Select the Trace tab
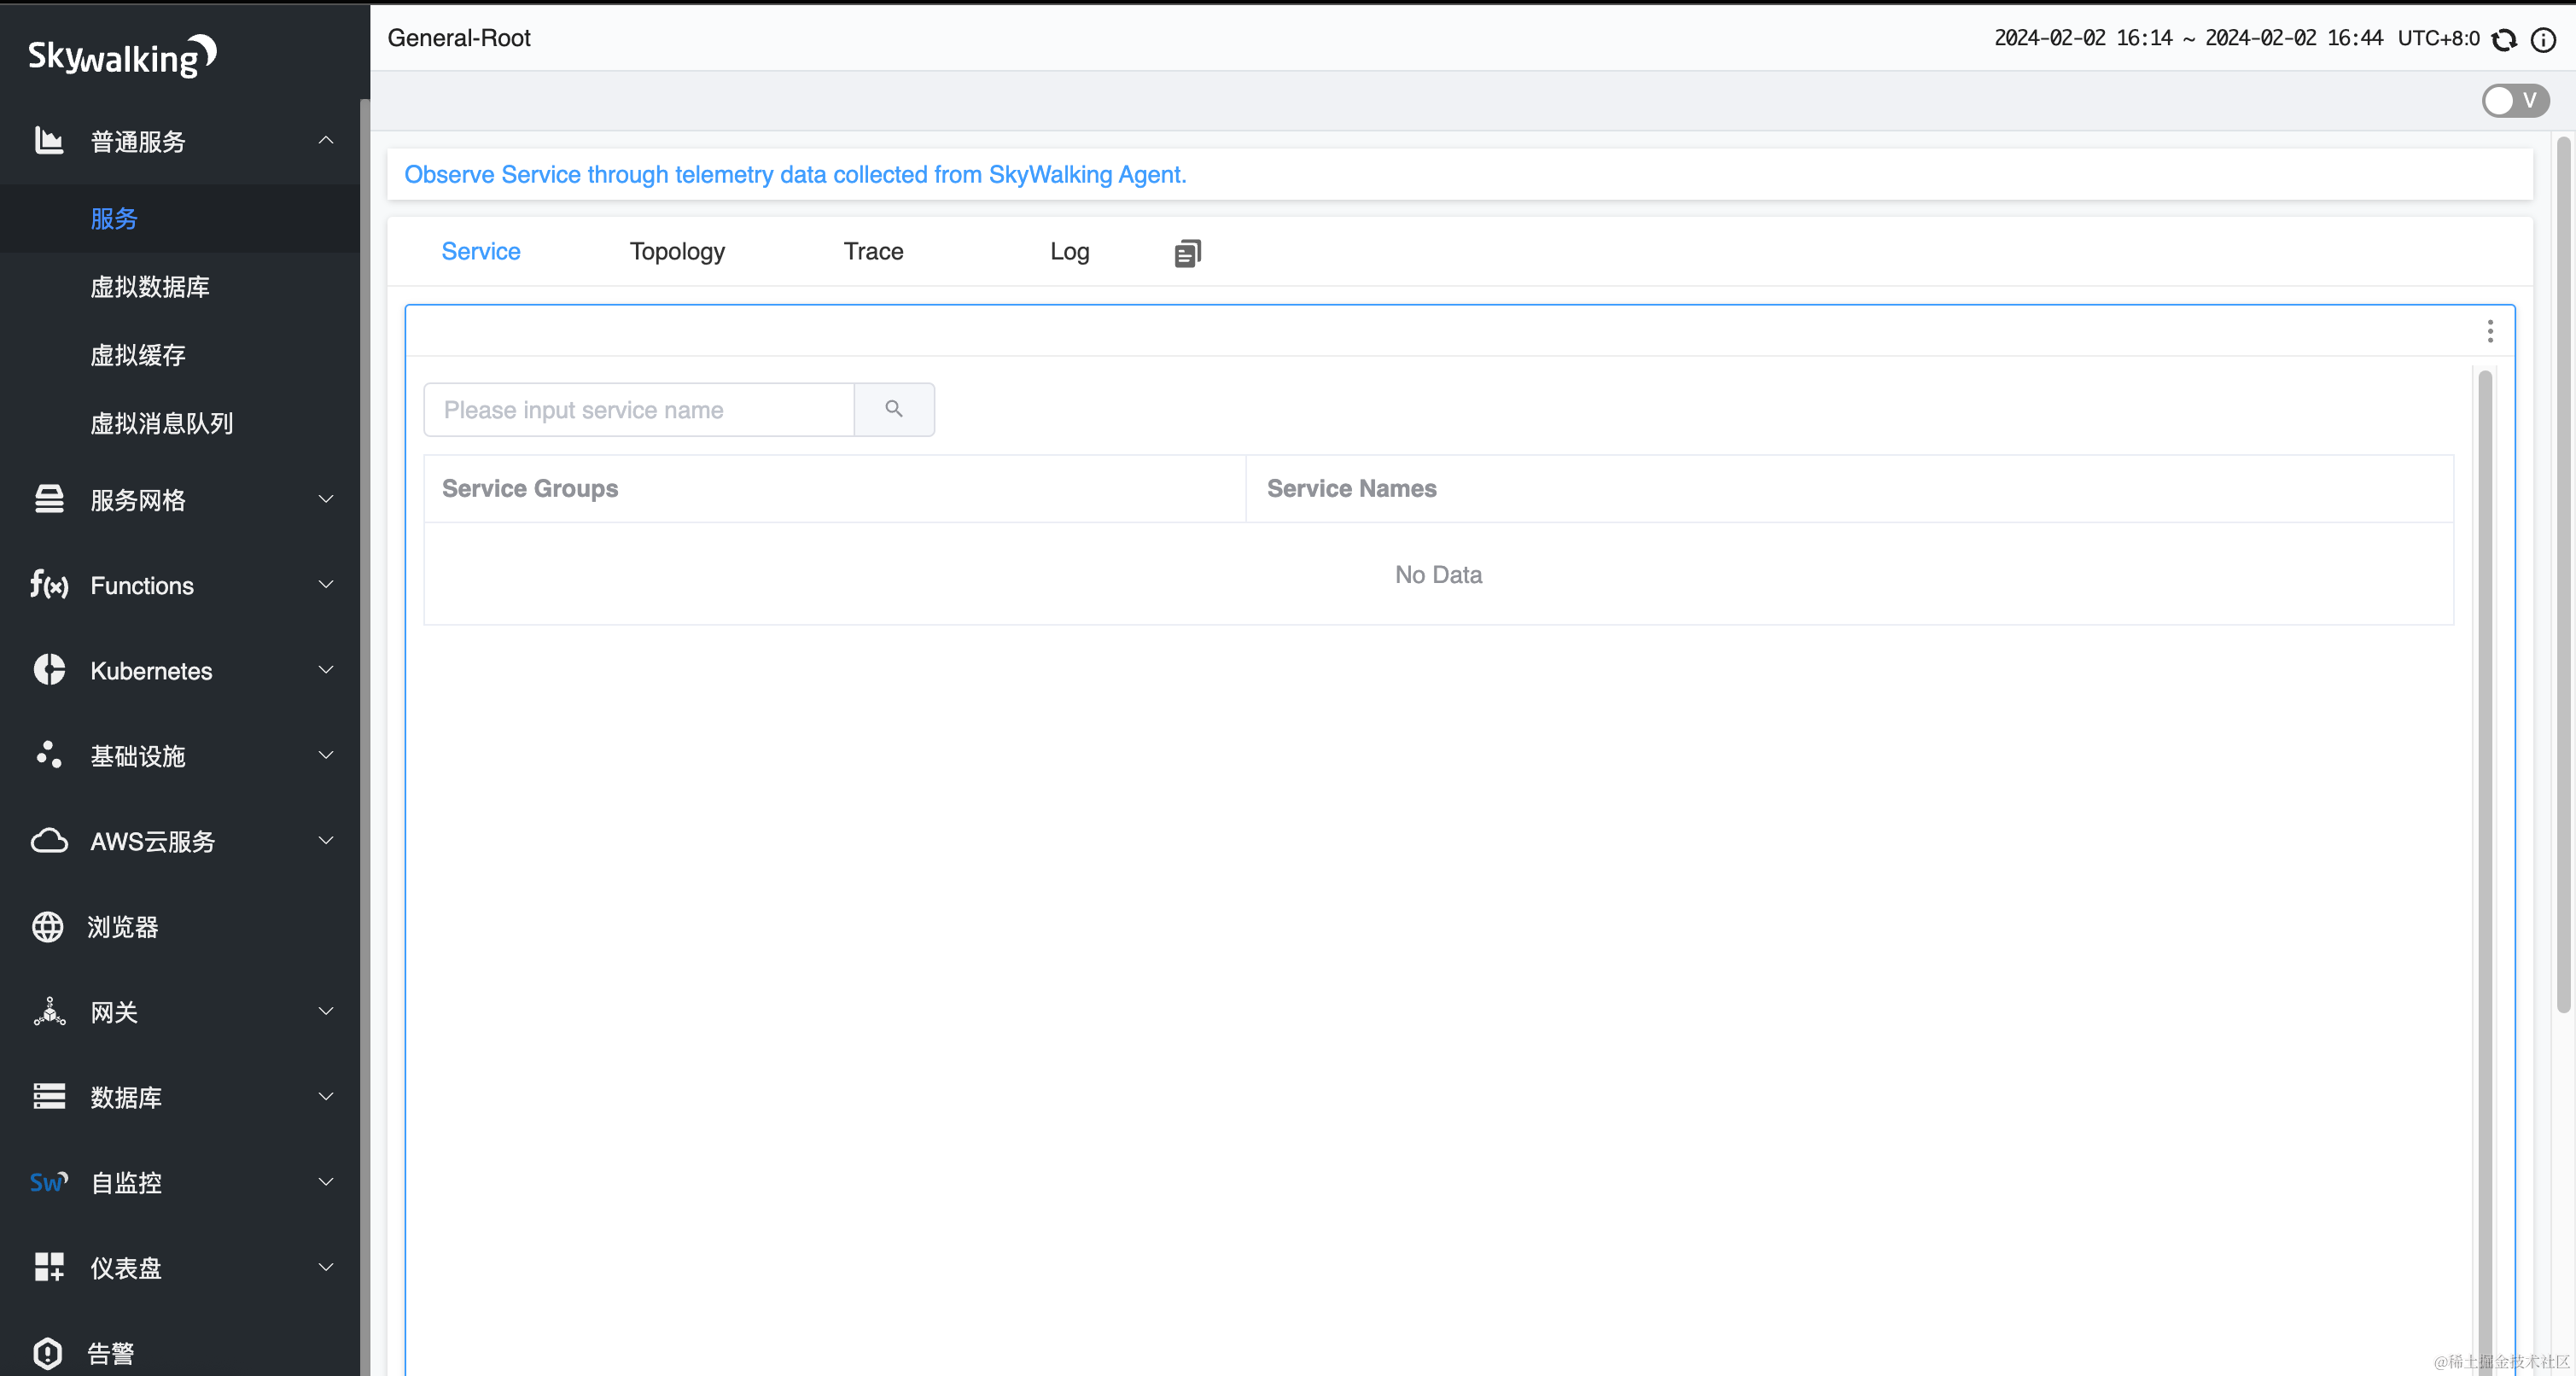This screenshot has height=1376, width=2576. tap(874, 250)
